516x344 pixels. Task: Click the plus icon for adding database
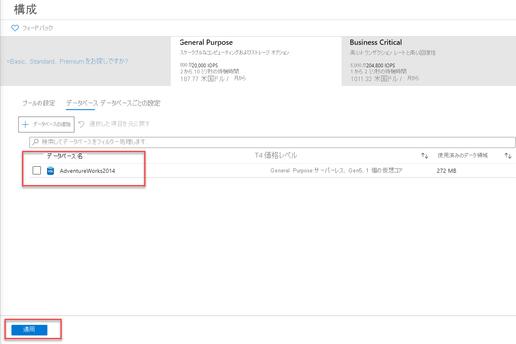tap(25, 124)
